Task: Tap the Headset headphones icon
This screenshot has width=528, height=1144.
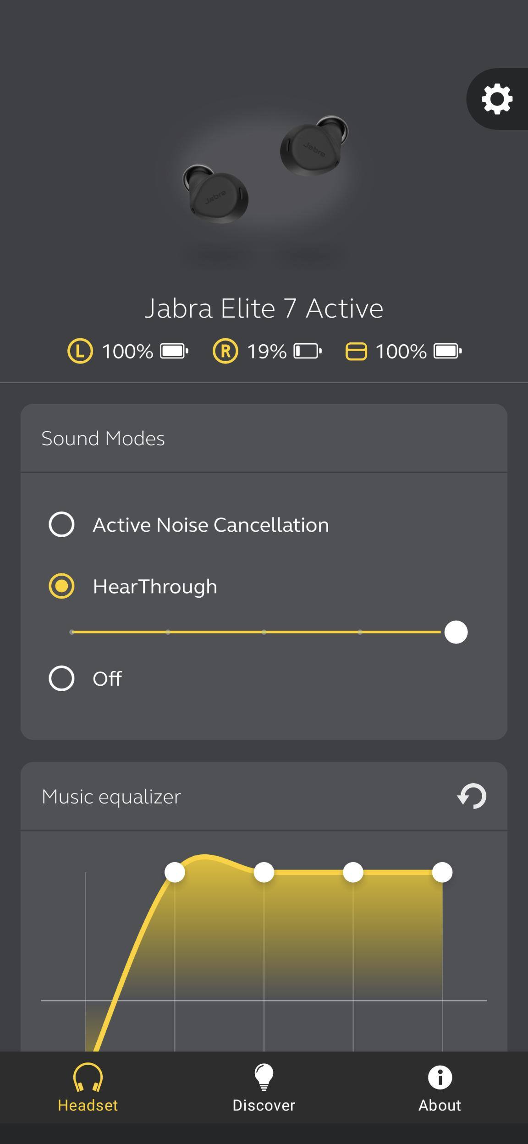Action: [x=88, y=1077]
